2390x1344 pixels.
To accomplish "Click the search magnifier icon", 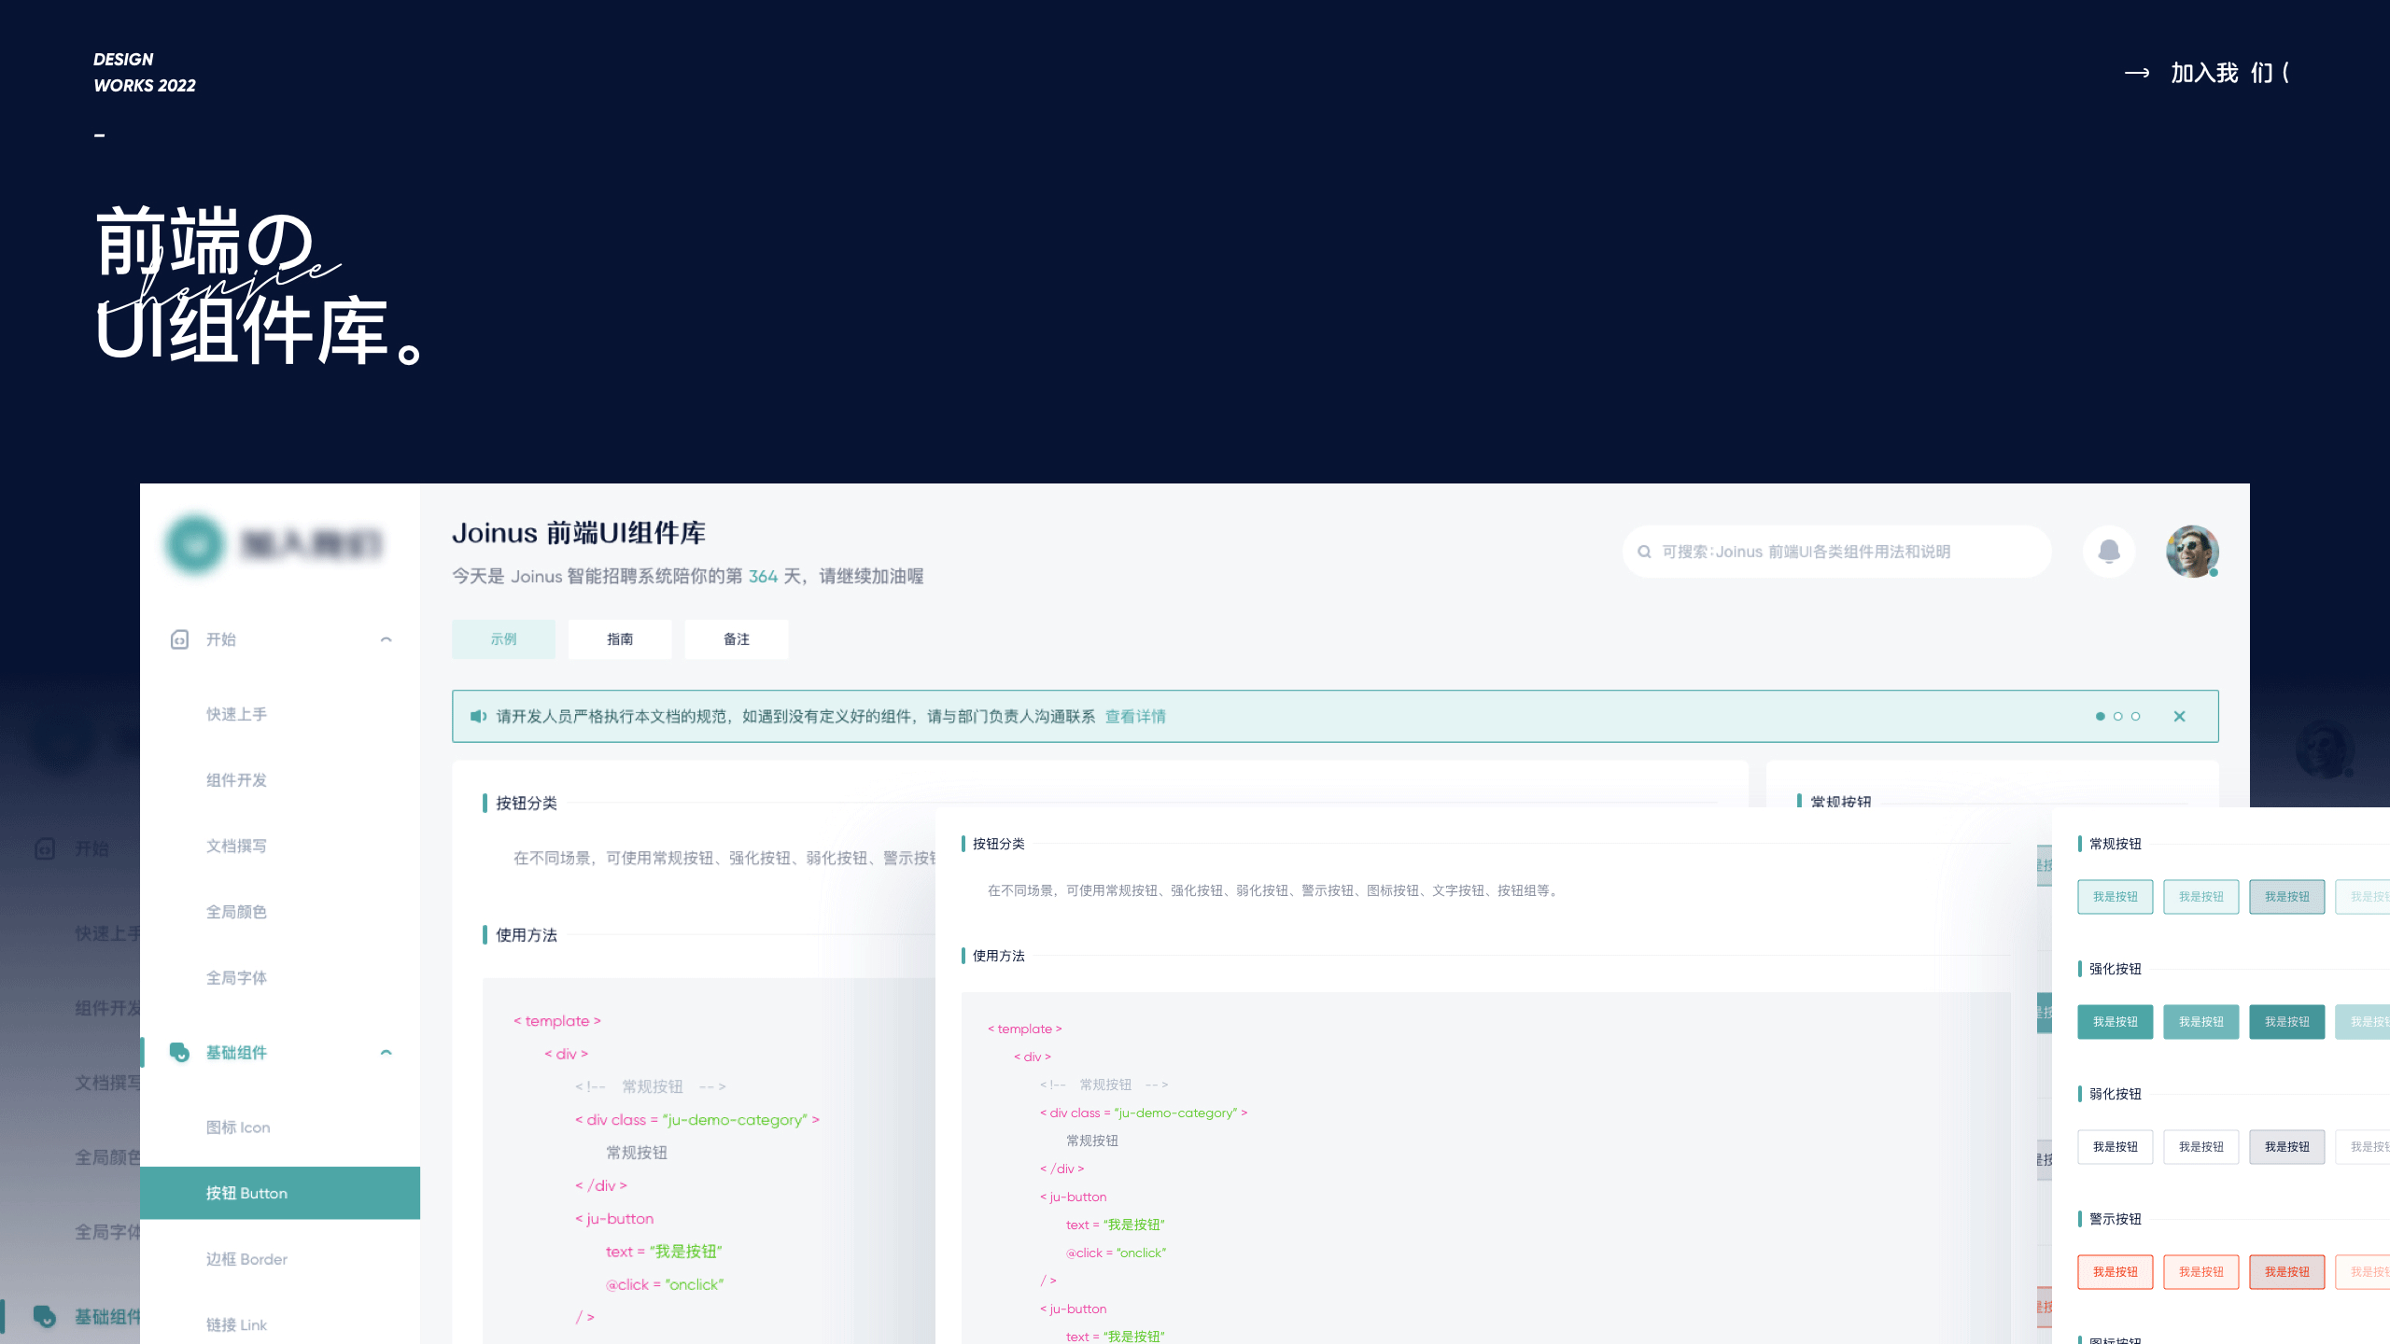I will [x=1644, y=552].
